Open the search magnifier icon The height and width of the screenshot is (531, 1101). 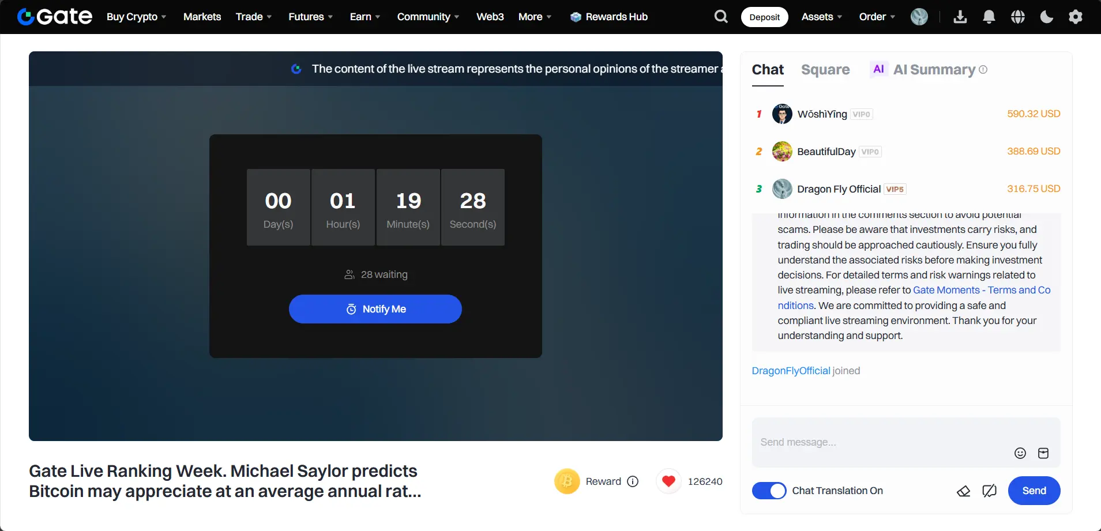coord(721,17)
